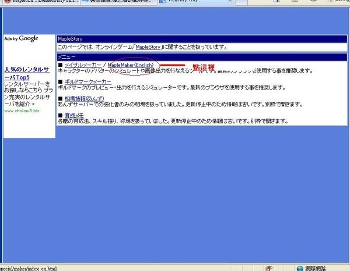Click the メニュー section header bar
The image size is (350, 271).
(202, 57)
